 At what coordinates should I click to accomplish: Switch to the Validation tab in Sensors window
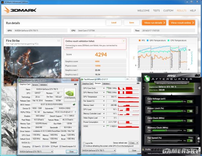coord(106,83)
